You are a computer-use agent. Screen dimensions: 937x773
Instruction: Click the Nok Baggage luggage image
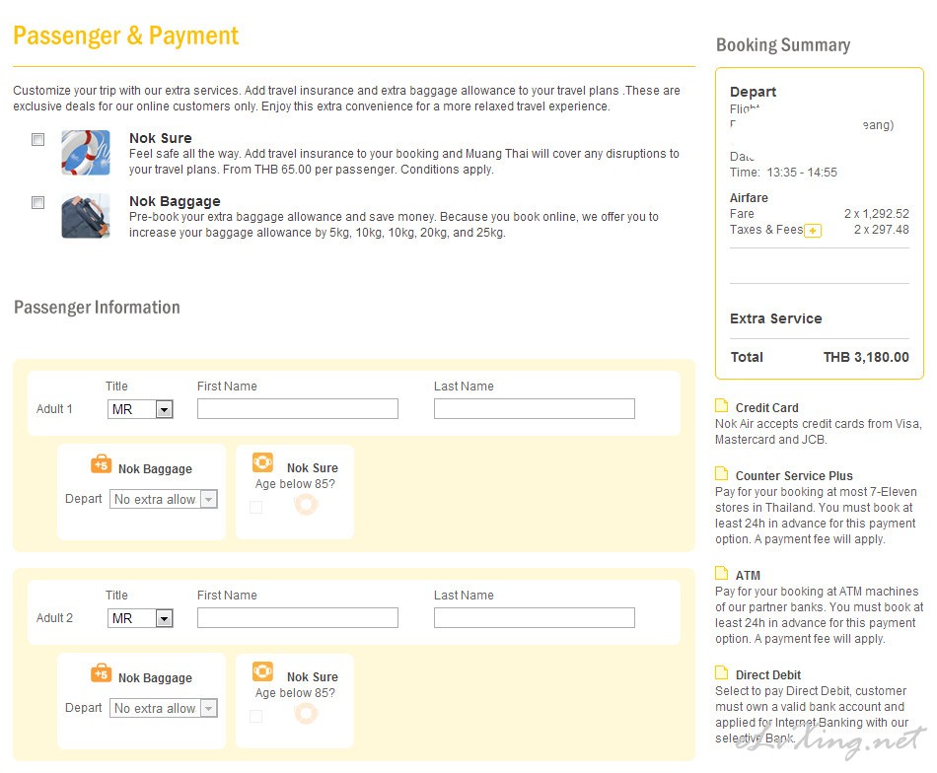[85, 216]
